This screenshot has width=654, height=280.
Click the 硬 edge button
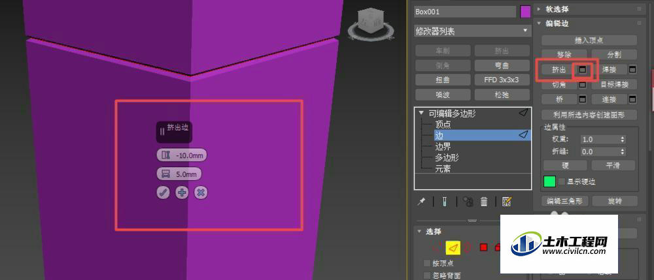point(565,165)
